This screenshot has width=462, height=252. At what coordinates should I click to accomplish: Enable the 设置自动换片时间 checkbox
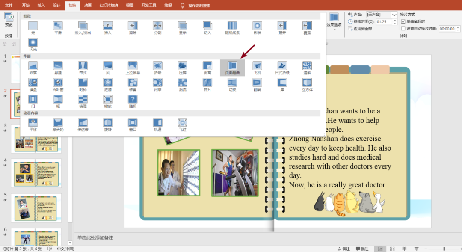403,28
